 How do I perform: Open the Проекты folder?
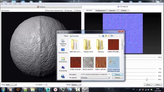(101, 46)
